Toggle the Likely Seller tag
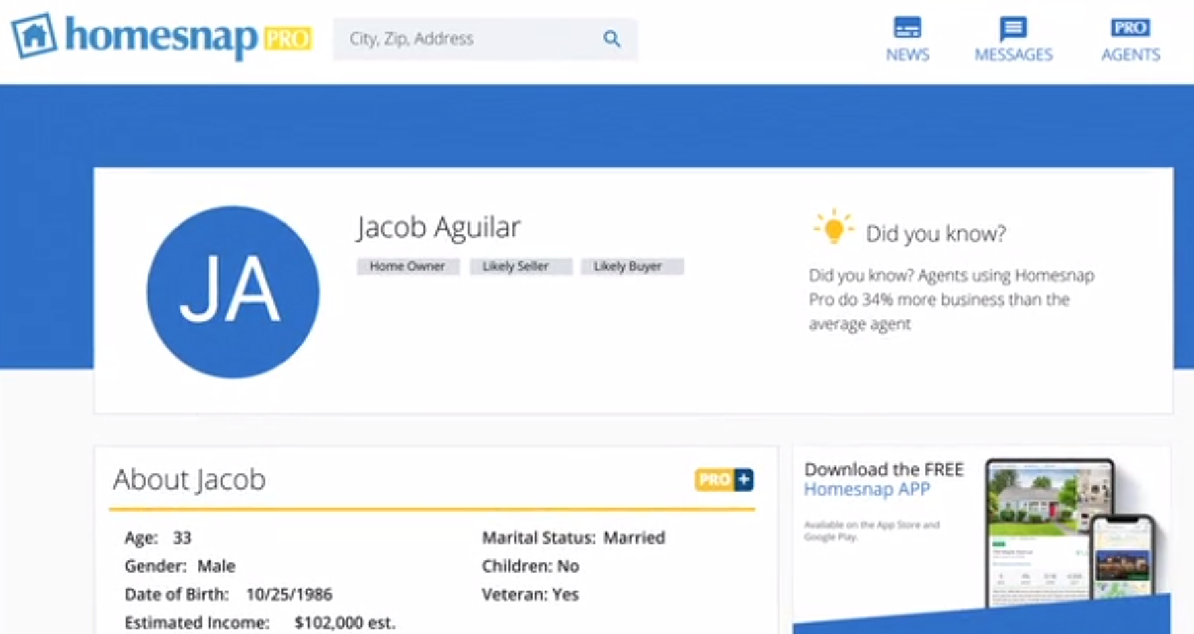Viewport: 1194px width, 634px height. click(x=520, y=266)
